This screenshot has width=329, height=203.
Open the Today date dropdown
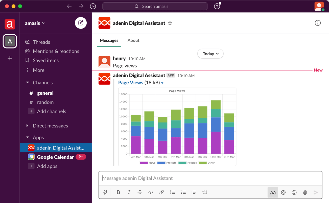210,54
